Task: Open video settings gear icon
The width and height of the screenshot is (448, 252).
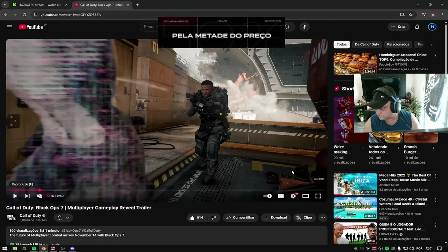Action: coord(293,196)
